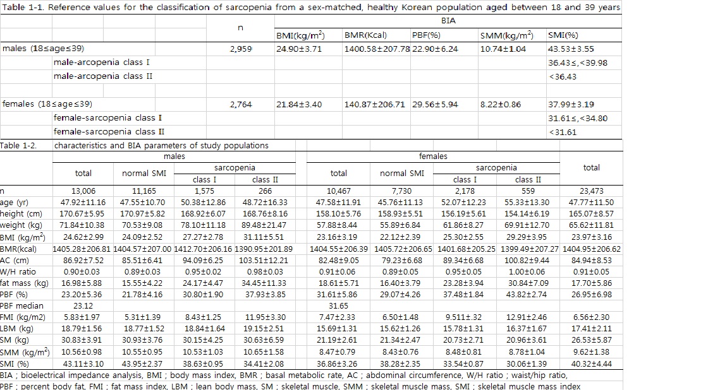Select the 'male-arcopenia class I' cell
The height and width of the screenshot is (390, 708).
[x=102, y=62]
